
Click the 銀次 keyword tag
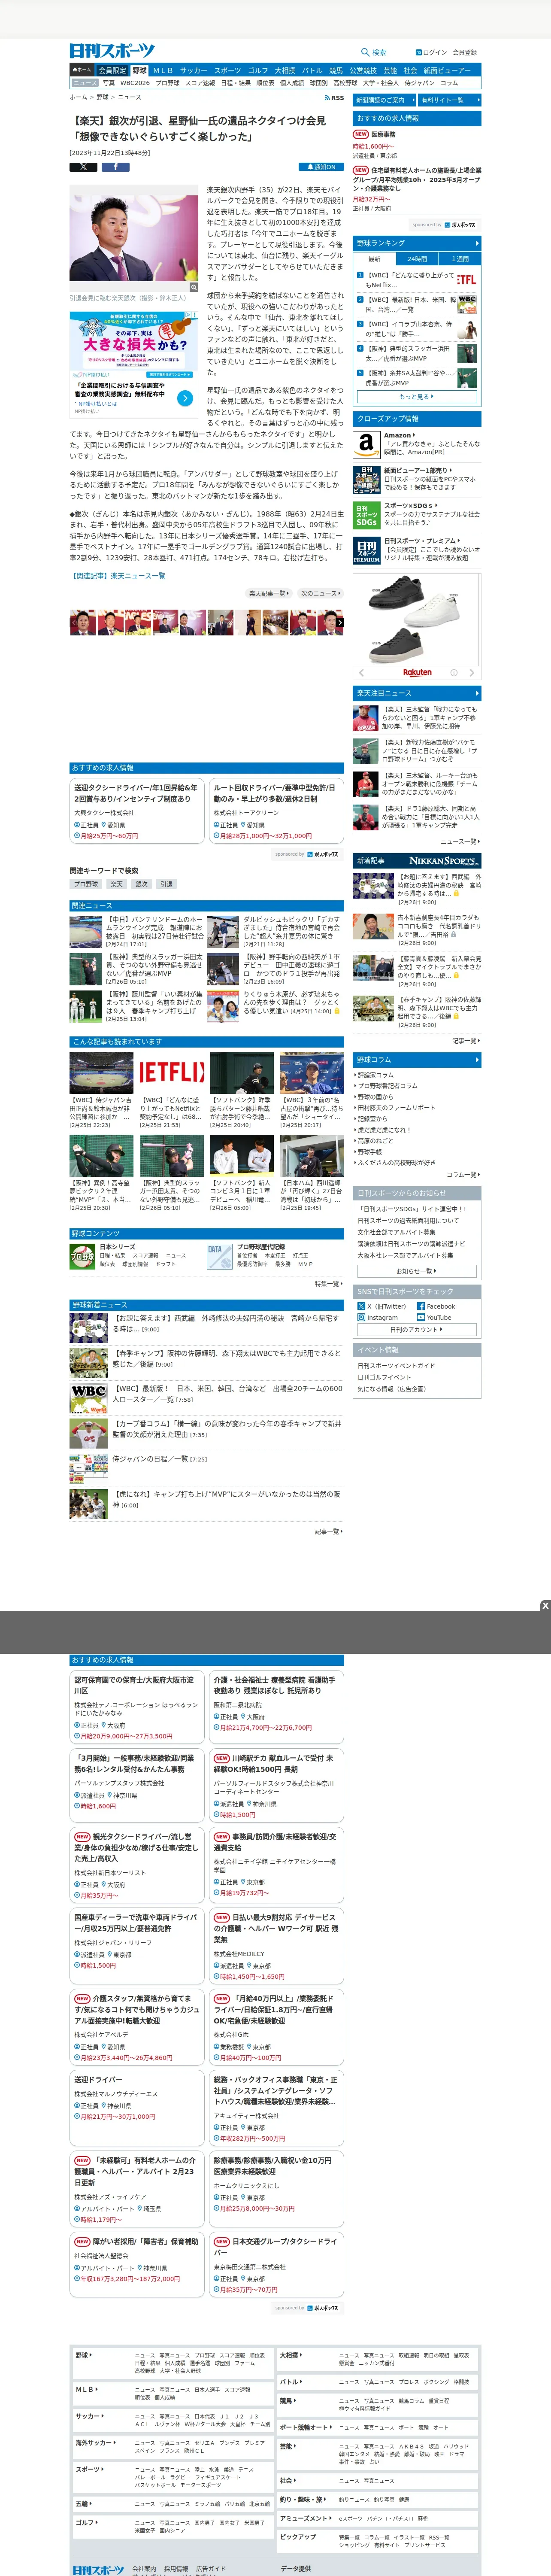coord(141,884)
